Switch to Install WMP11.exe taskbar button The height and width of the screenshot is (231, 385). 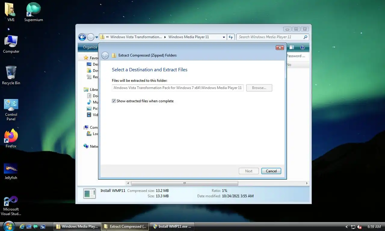click(172, 226)
